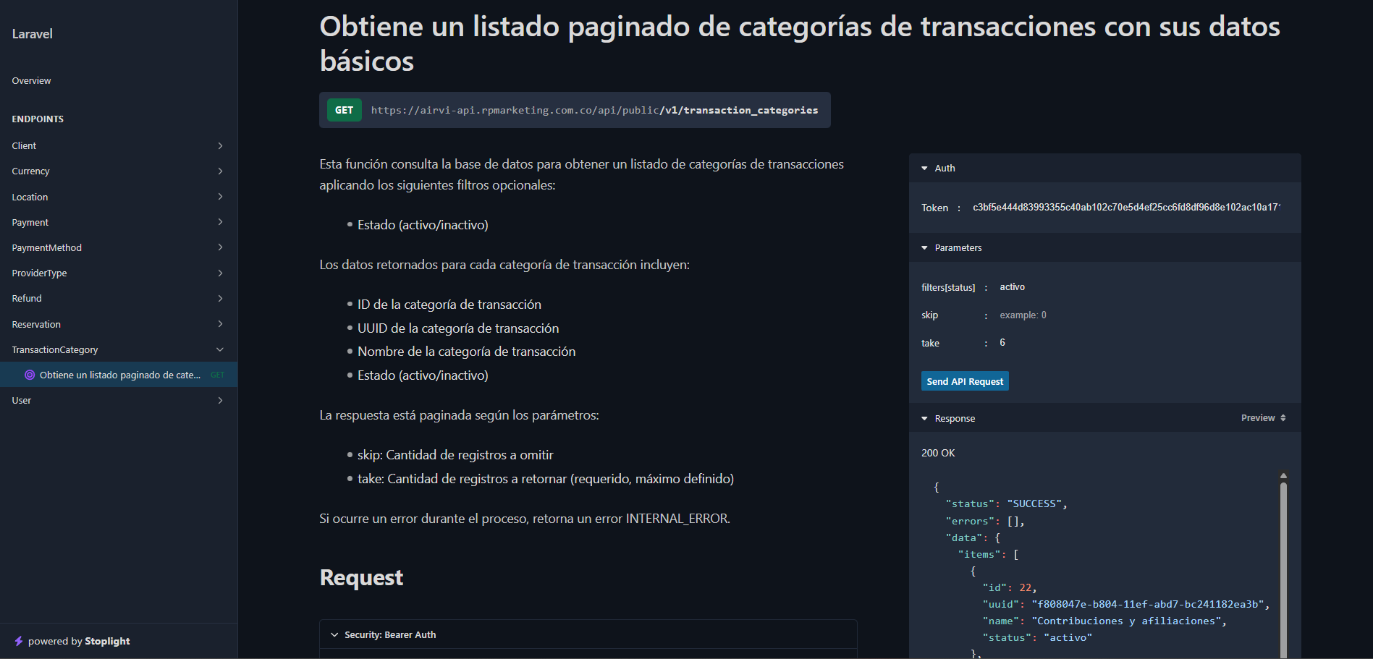Viewport: 1373px width, 659px height.
Task: Collapse the Parameters section caret
Action: (924, 248)
